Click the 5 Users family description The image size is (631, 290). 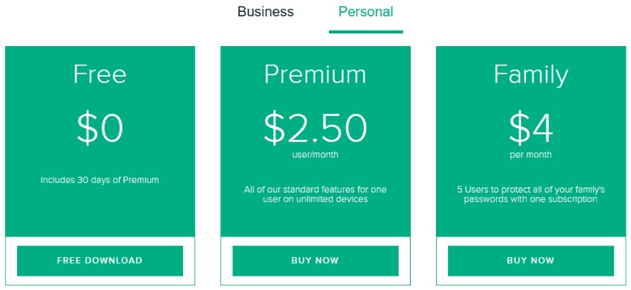[x=531, y=194]
